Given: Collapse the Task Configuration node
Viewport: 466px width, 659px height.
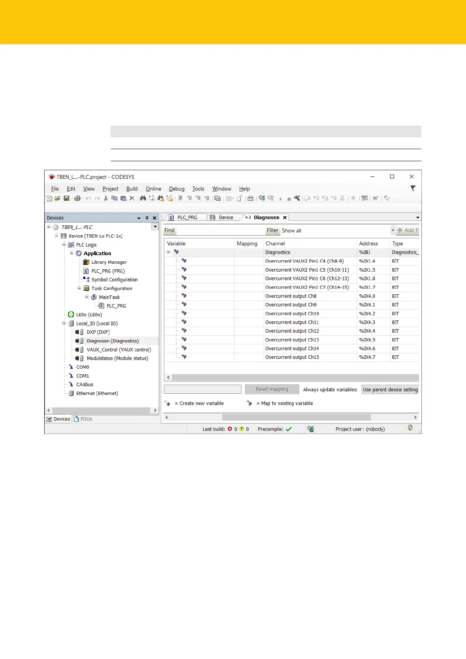Looking at the screenshot, I should tap(79, 288).
